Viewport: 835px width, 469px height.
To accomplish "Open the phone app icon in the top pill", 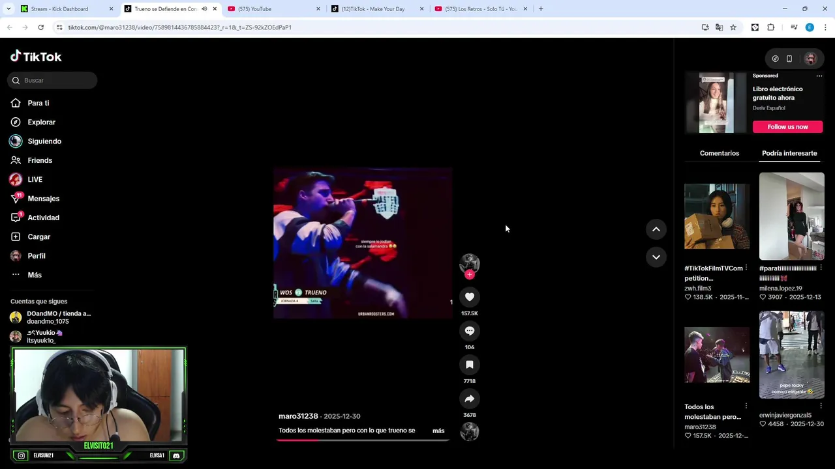I will click(789, 59).
